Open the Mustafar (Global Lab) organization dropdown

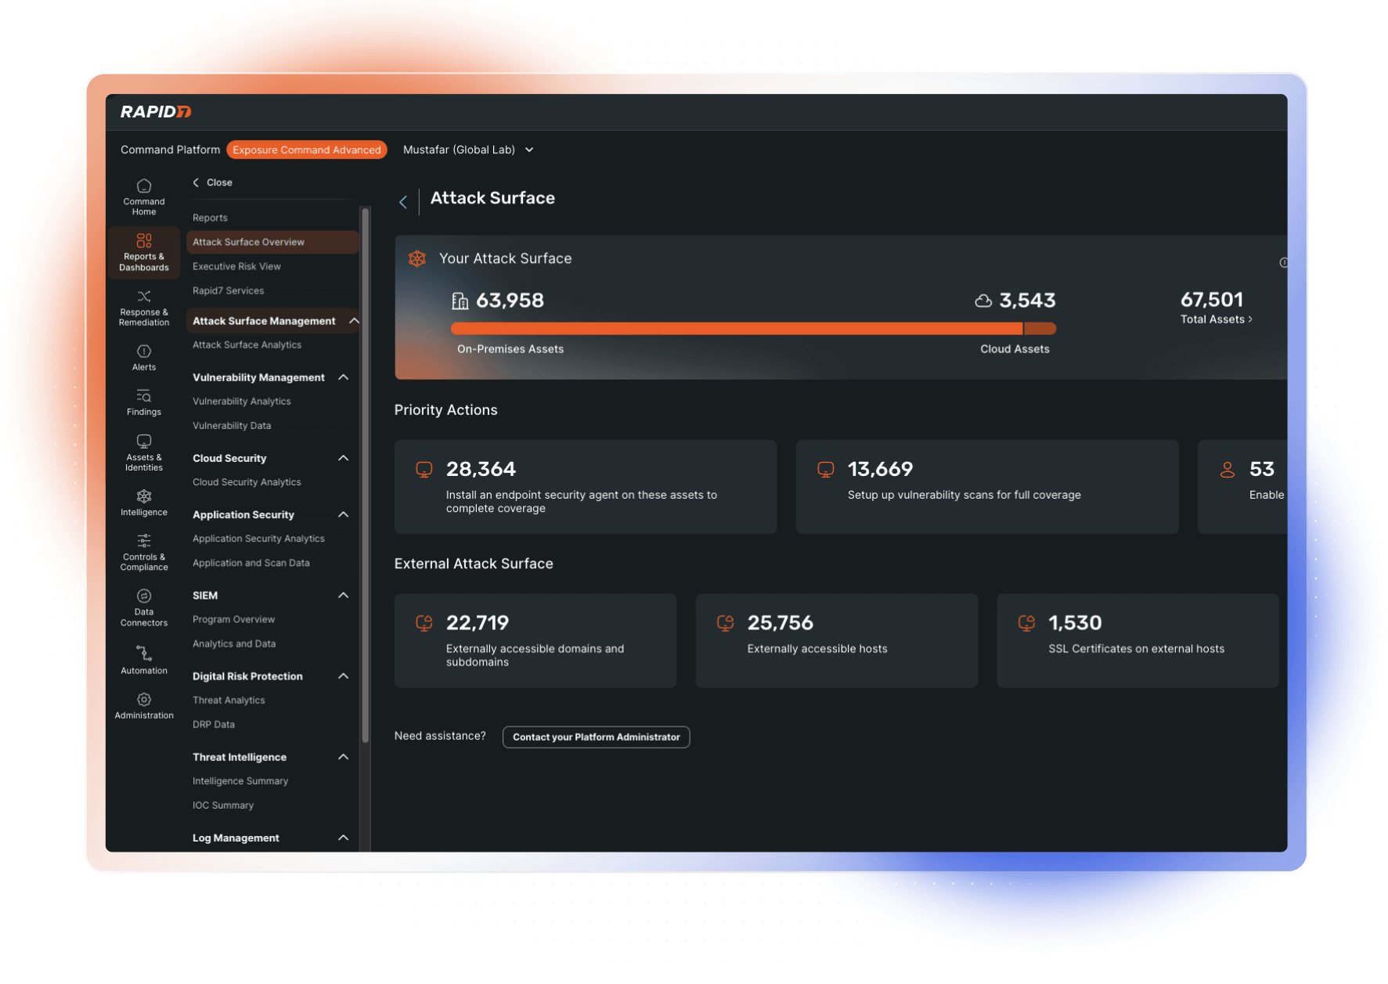point(467,150)
